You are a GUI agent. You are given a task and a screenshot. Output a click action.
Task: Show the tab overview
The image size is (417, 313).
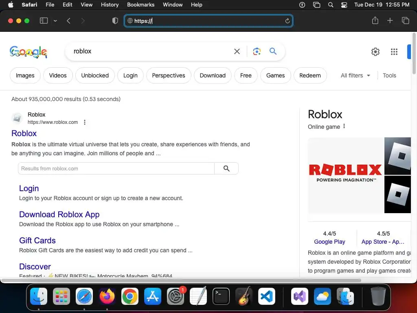click(x=405, y=20)
